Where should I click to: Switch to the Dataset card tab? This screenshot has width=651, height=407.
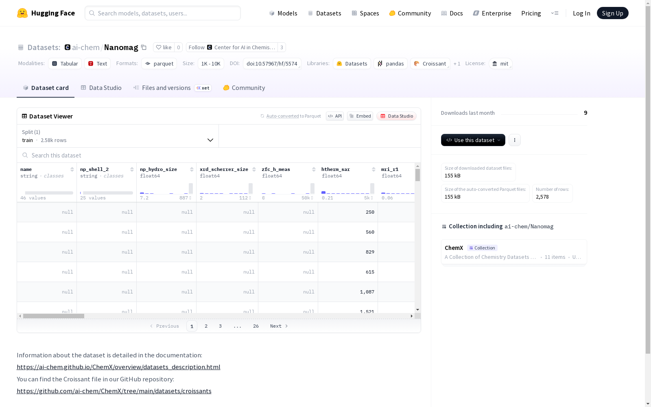(x=46, y=88)
